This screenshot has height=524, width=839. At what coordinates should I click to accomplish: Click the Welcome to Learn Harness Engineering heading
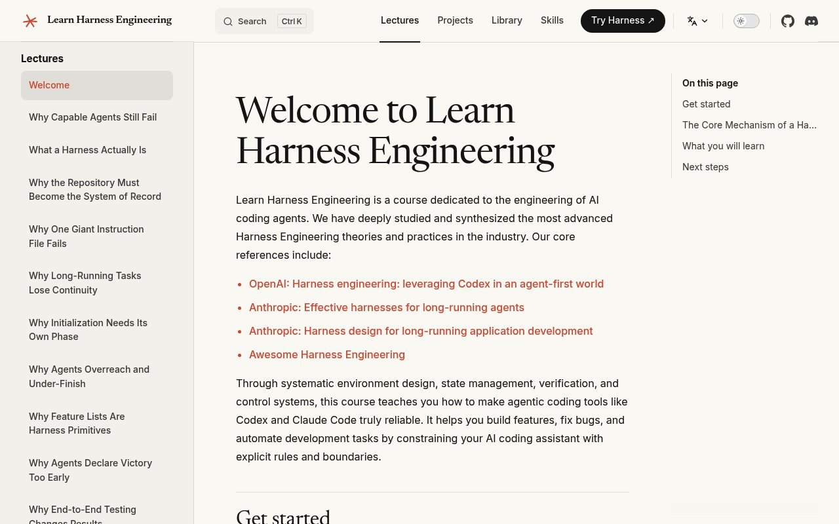395,130
